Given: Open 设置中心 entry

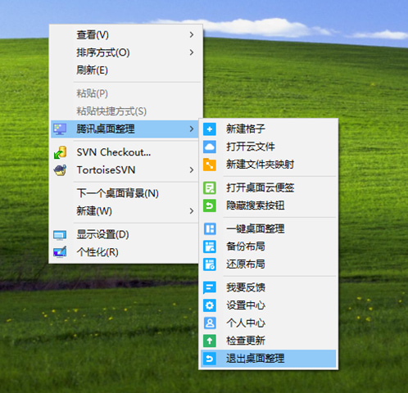Looking at the screenshot, I should tap(268, 305).
